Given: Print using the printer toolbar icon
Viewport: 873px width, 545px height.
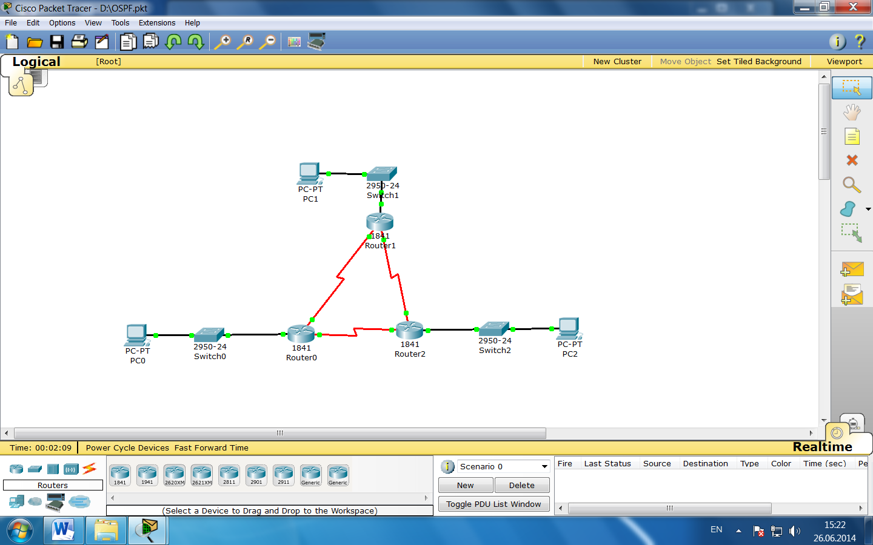Looking at the screenshot, I should 79,42.
